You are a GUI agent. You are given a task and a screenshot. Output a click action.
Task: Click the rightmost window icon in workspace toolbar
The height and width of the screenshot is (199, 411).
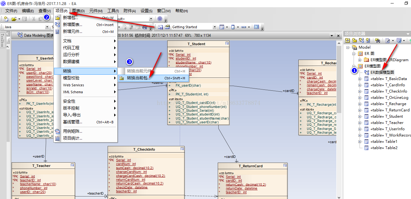[256, 27]
